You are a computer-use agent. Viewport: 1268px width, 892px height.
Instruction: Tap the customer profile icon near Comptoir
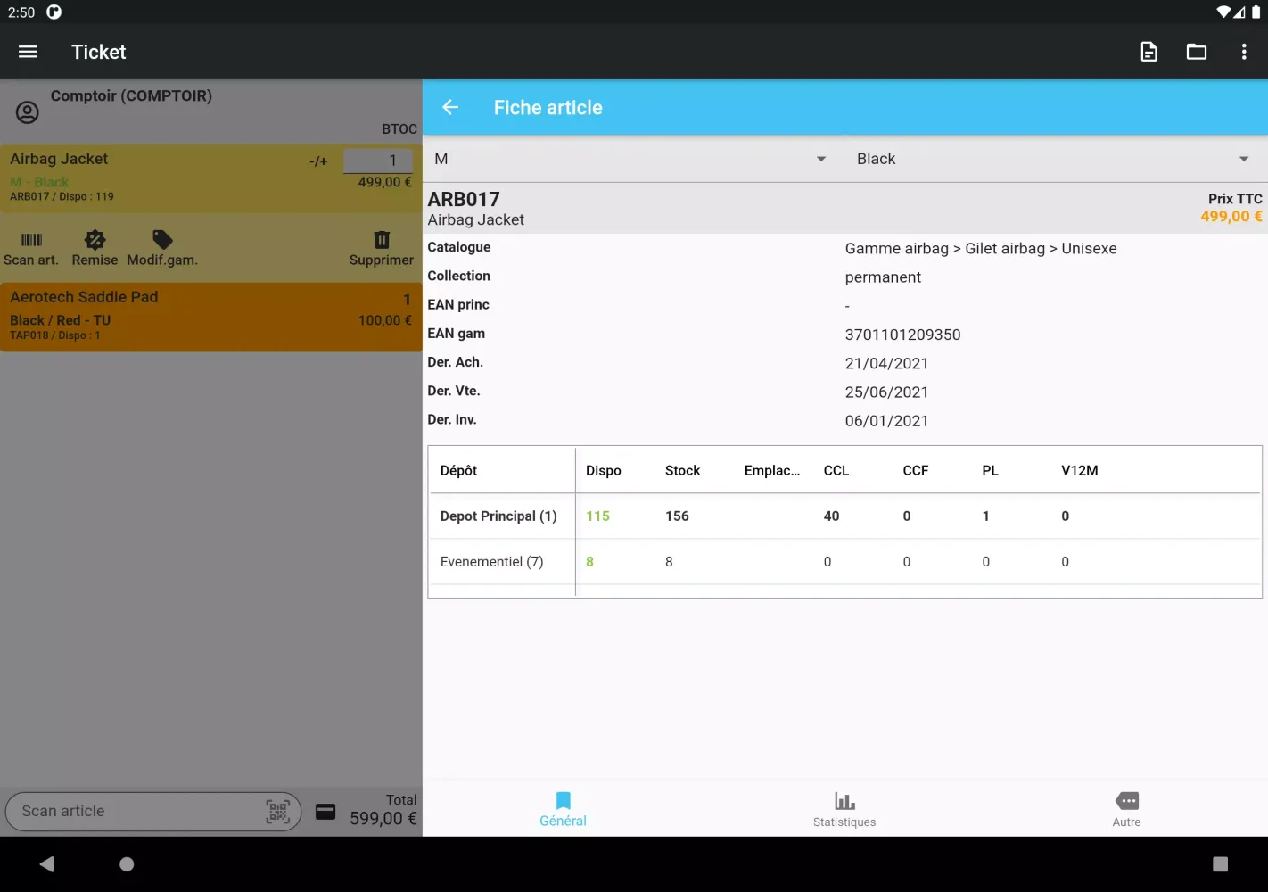tap(28, 112)
